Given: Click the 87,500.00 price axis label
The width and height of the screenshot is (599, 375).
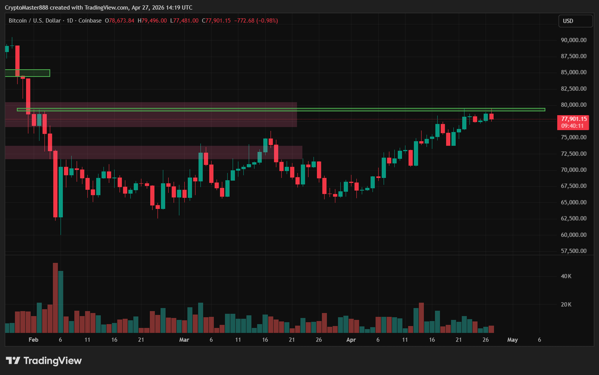Looking at the screenshot, I should (574, 56).
